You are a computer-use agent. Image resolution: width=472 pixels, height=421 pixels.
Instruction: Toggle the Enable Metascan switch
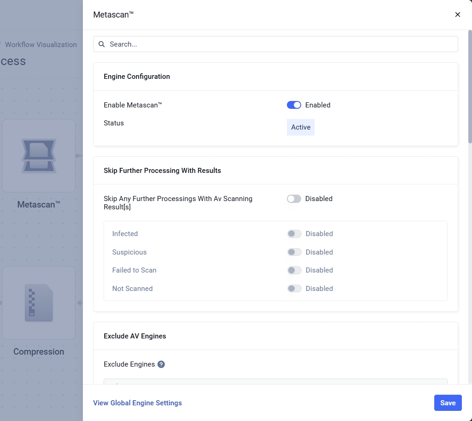tap(294, 105)
